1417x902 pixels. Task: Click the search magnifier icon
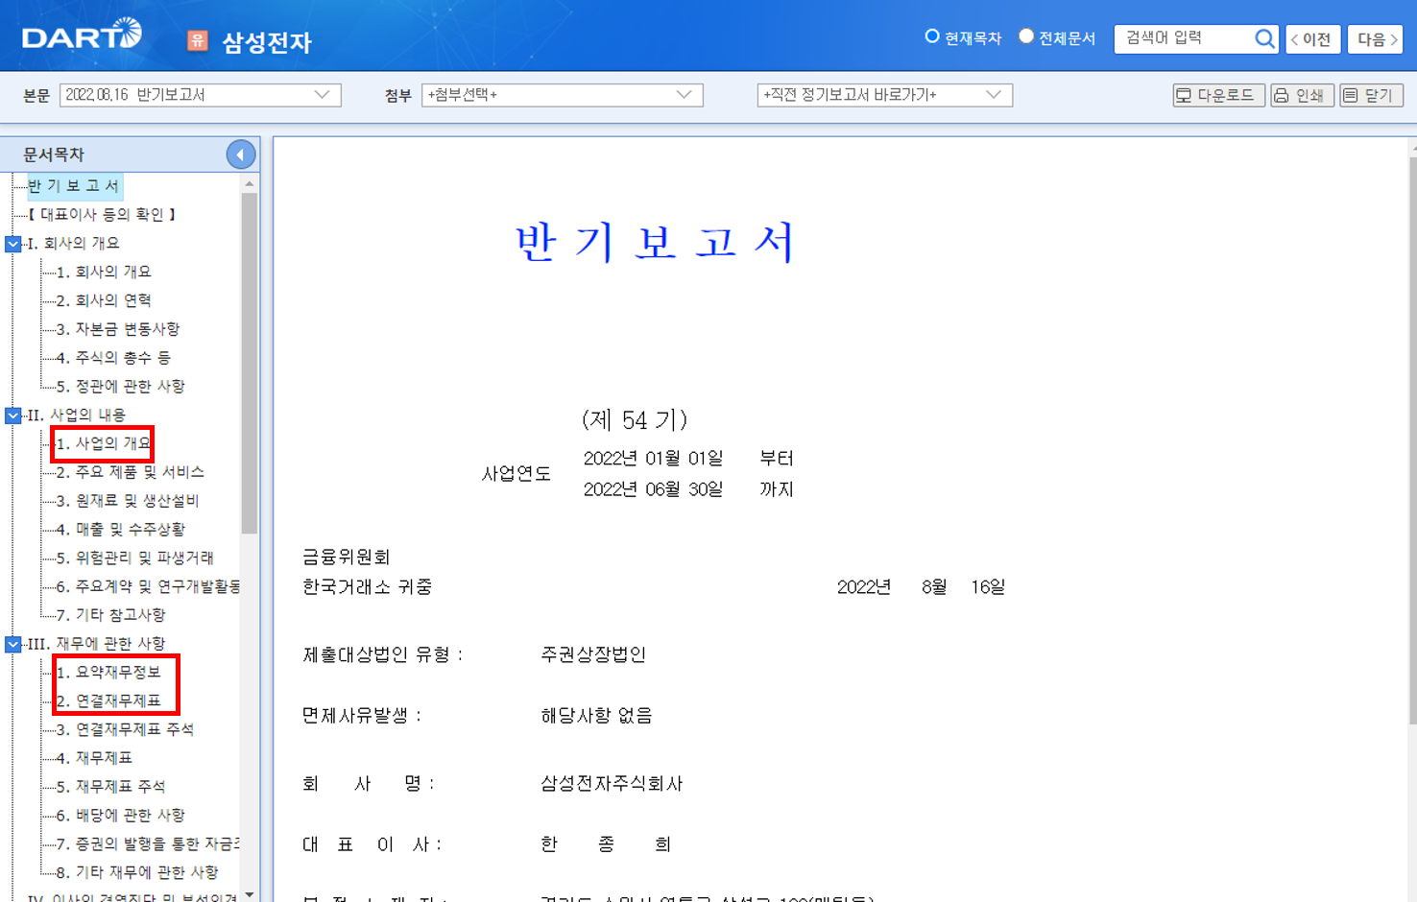pos(1264,38)
